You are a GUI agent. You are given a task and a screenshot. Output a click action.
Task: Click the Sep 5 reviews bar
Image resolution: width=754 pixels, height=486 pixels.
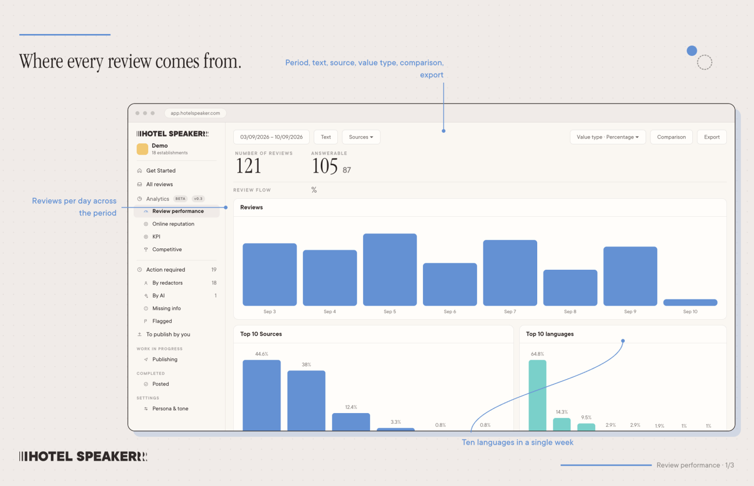click(x=390, y=270)
